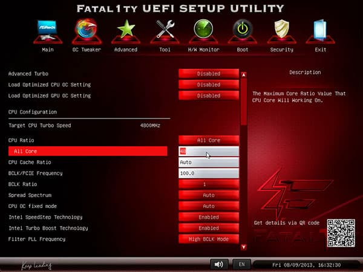Switch to the OC Tweaker menu label
363x272 pixels.
coord(87,50)
